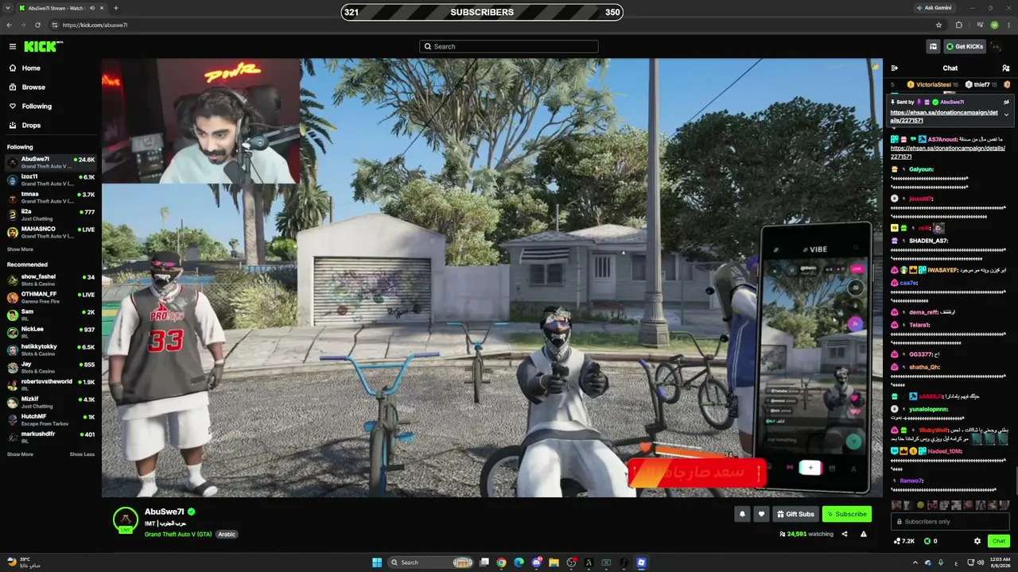Image resolution: width=1018 pixels, height=572 pixels.
Task: Click the Subscribers only chat input
Action: 950,522
